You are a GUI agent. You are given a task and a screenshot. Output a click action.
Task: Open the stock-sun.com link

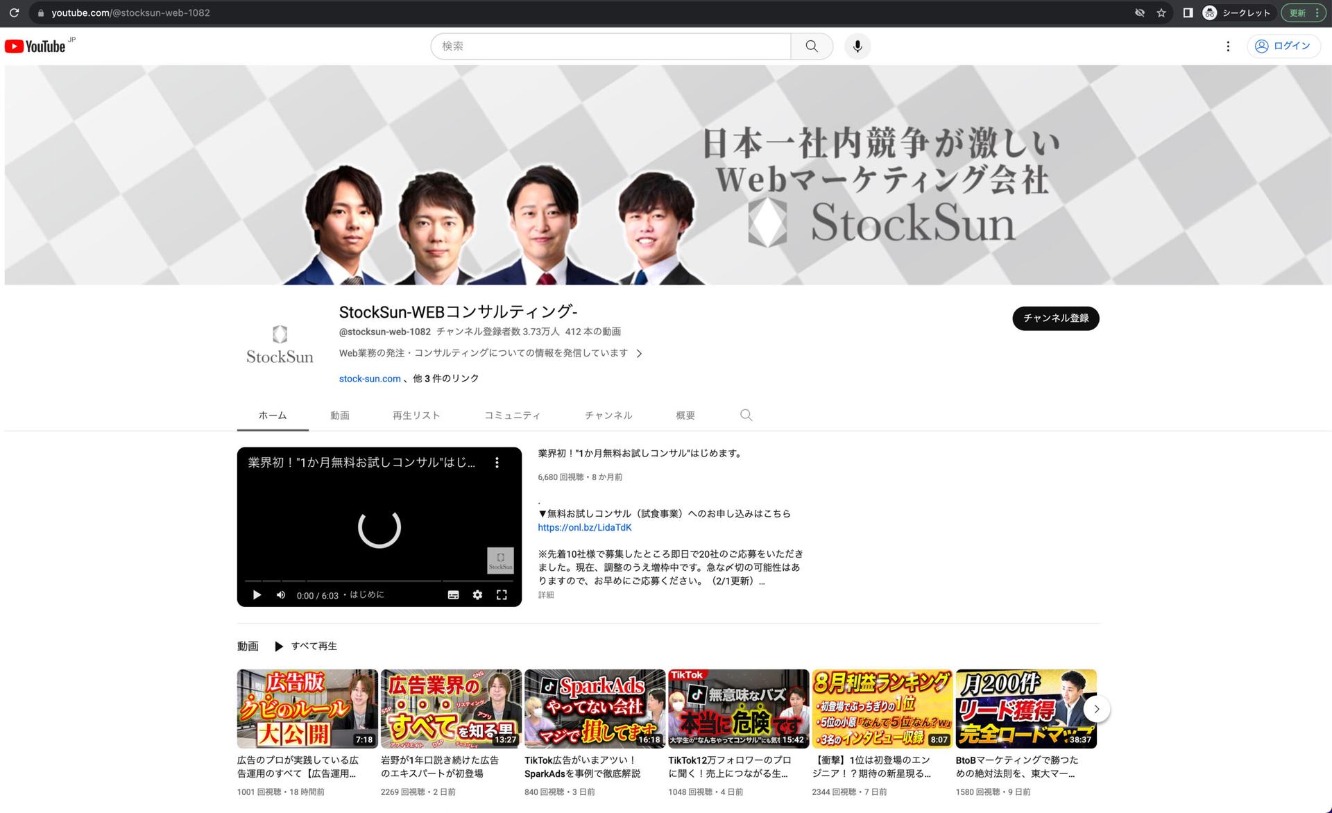coord(370,379)
